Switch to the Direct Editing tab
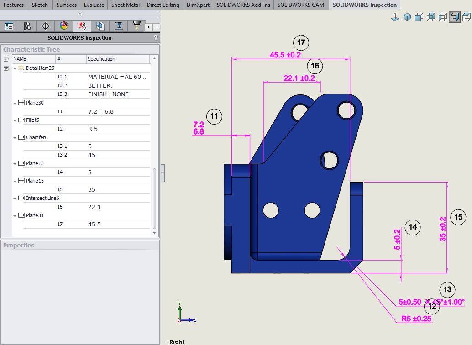 coord(163,5)
